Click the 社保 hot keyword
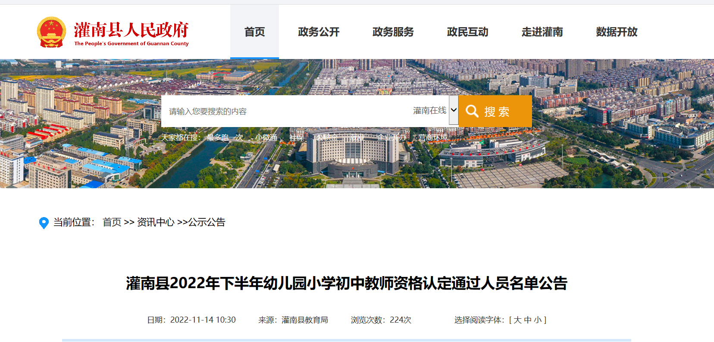This screenshot has height=342, width=714. coord(297,137)
